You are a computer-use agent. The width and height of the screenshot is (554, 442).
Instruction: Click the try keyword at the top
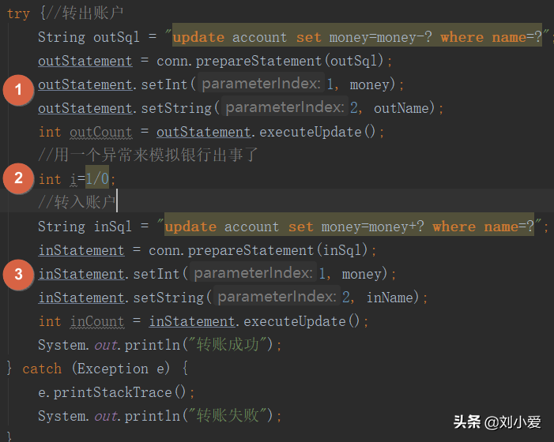pyautogui.click(x=18, y=13)
